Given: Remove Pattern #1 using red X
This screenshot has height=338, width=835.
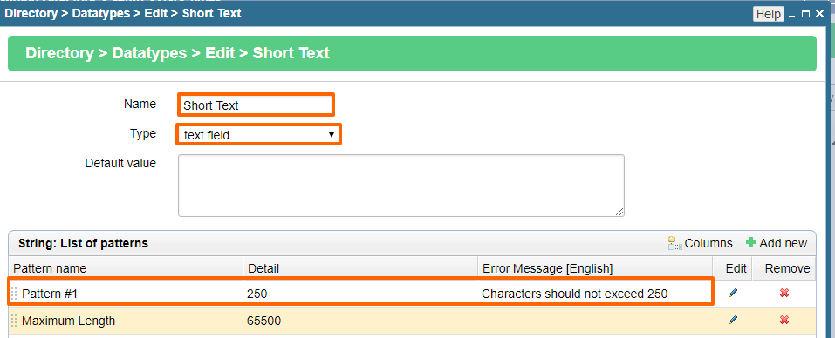Looking at the screenshot, I should (784, 293).
